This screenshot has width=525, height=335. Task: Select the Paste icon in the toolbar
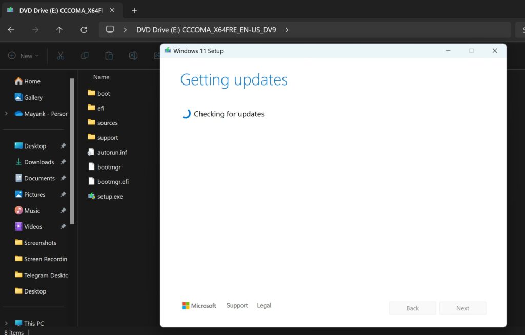point(109,55)
